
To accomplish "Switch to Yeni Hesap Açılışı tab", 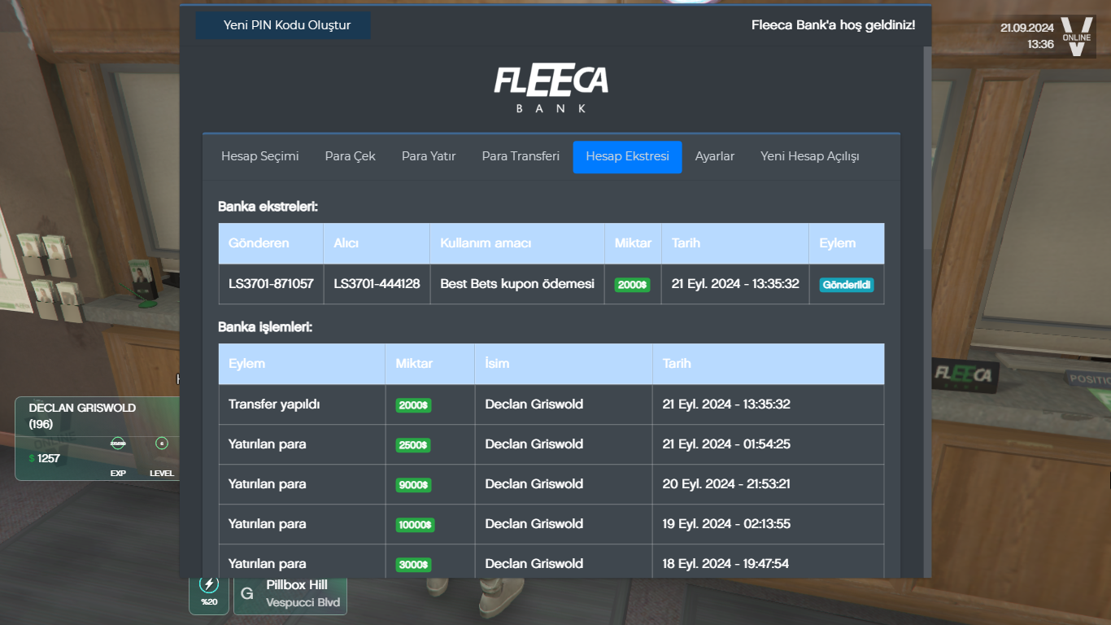I will [810, 156].
